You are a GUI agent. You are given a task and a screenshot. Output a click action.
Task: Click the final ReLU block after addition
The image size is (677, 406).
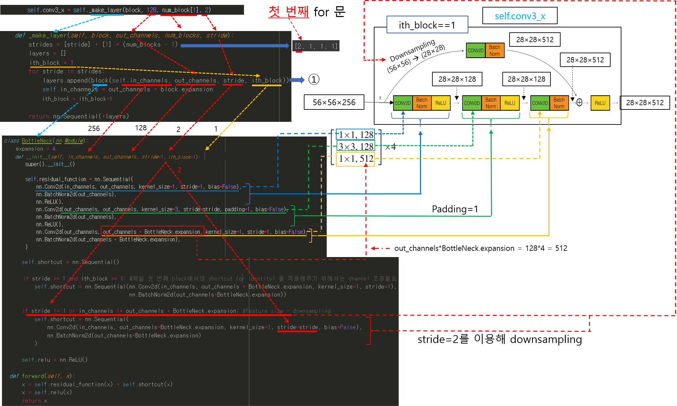tap(600, 103)
